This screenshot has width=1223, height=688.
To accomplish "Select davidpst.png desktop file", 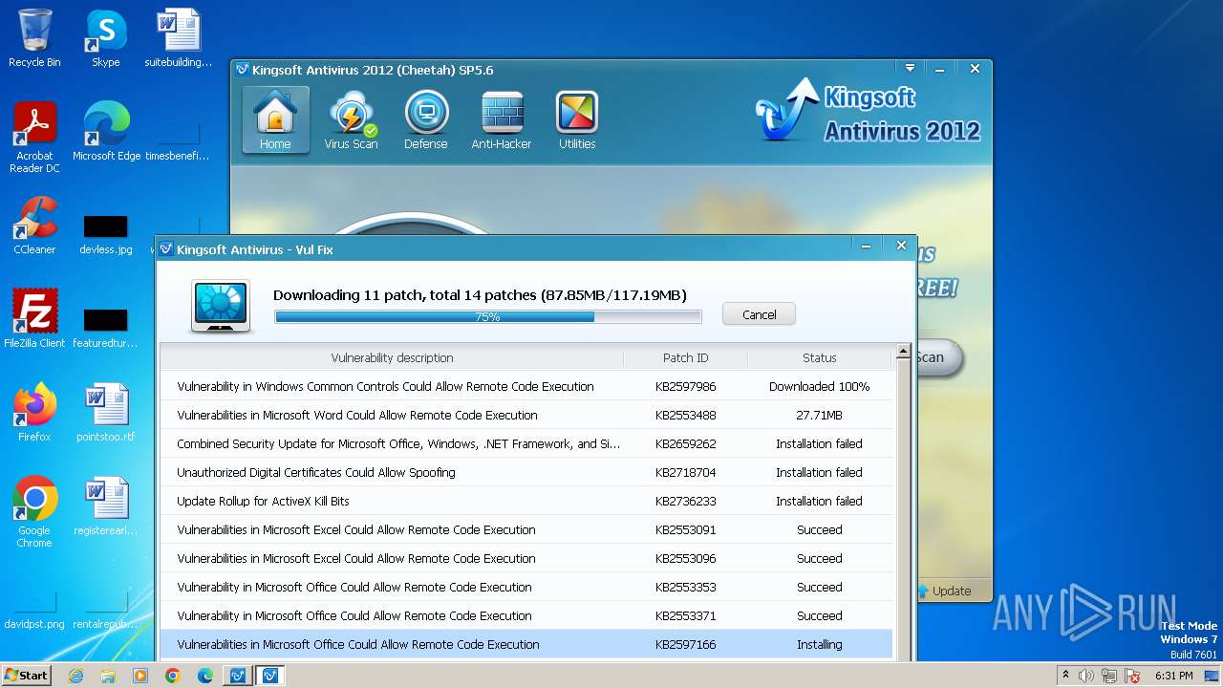I will pos(34,612).
